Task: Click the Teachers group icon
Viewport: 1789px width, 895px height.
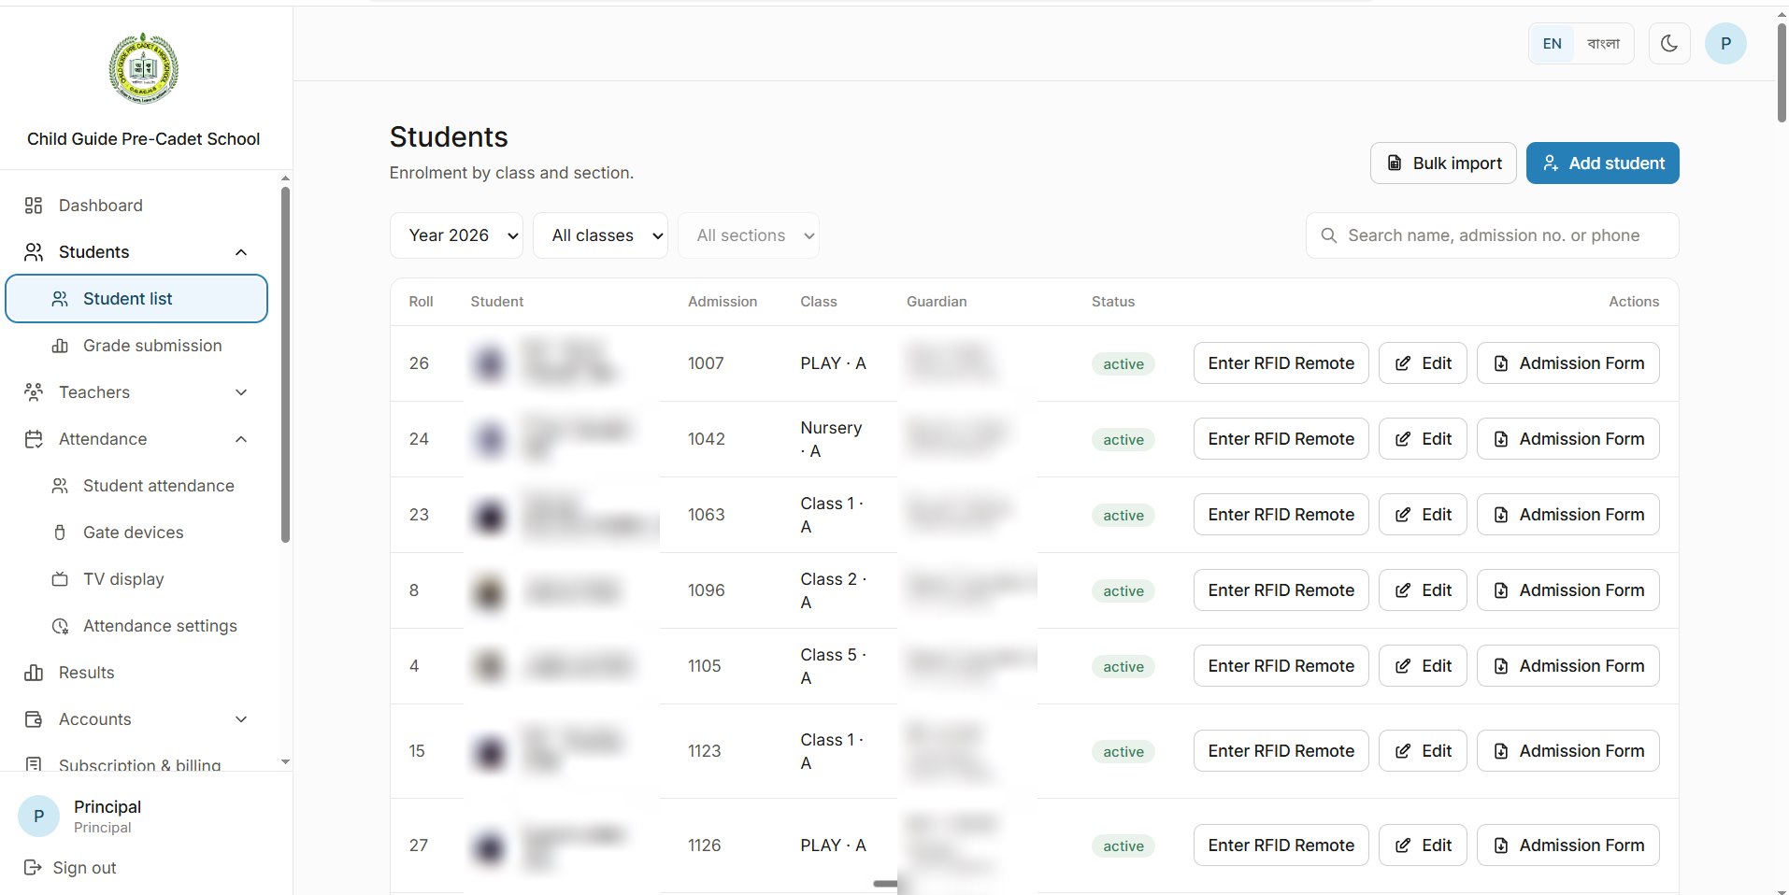Action: point(34,392)
